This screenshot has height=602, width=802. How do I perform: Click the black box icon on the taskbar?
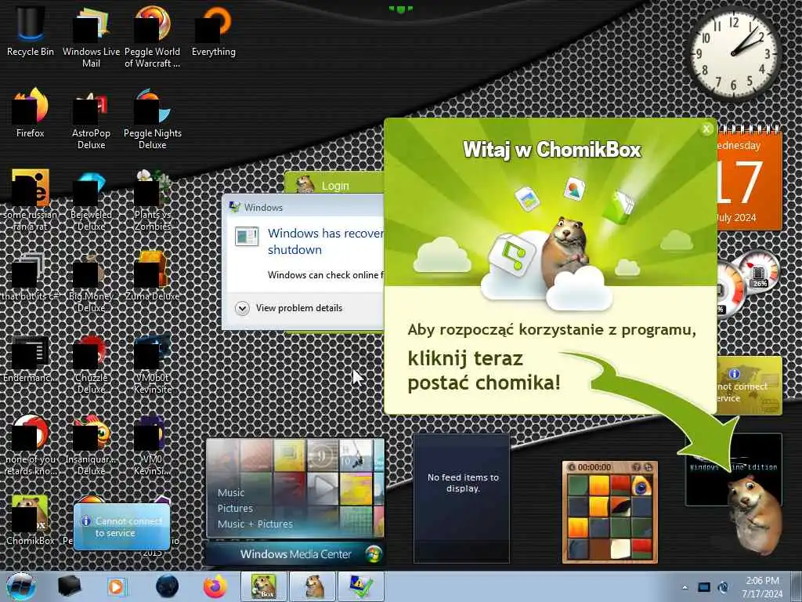point(69,586)
